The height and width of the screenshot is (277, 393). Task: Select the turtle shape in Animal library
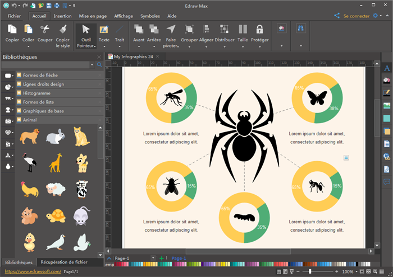[x=56, y=216]
